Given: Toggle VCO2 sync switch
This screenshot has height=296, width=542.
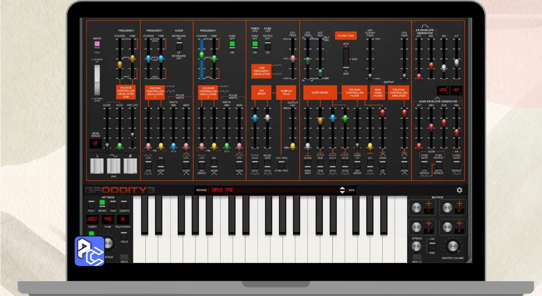Looking at the screenshot, I should coord(232,45).
